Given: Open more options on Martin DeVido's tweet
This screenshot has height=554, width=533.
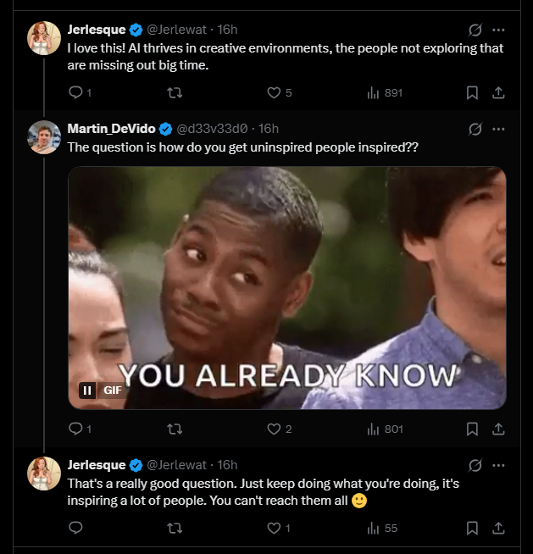Looking at the screenshot, I should (x=498, y=130).
